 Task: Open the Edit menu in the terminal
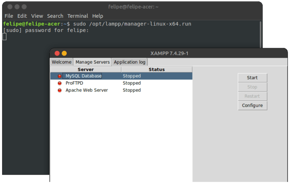tap(22, 16)
